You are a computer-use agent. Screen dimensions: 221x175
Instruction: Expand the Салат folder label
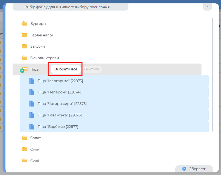point(35,138)
